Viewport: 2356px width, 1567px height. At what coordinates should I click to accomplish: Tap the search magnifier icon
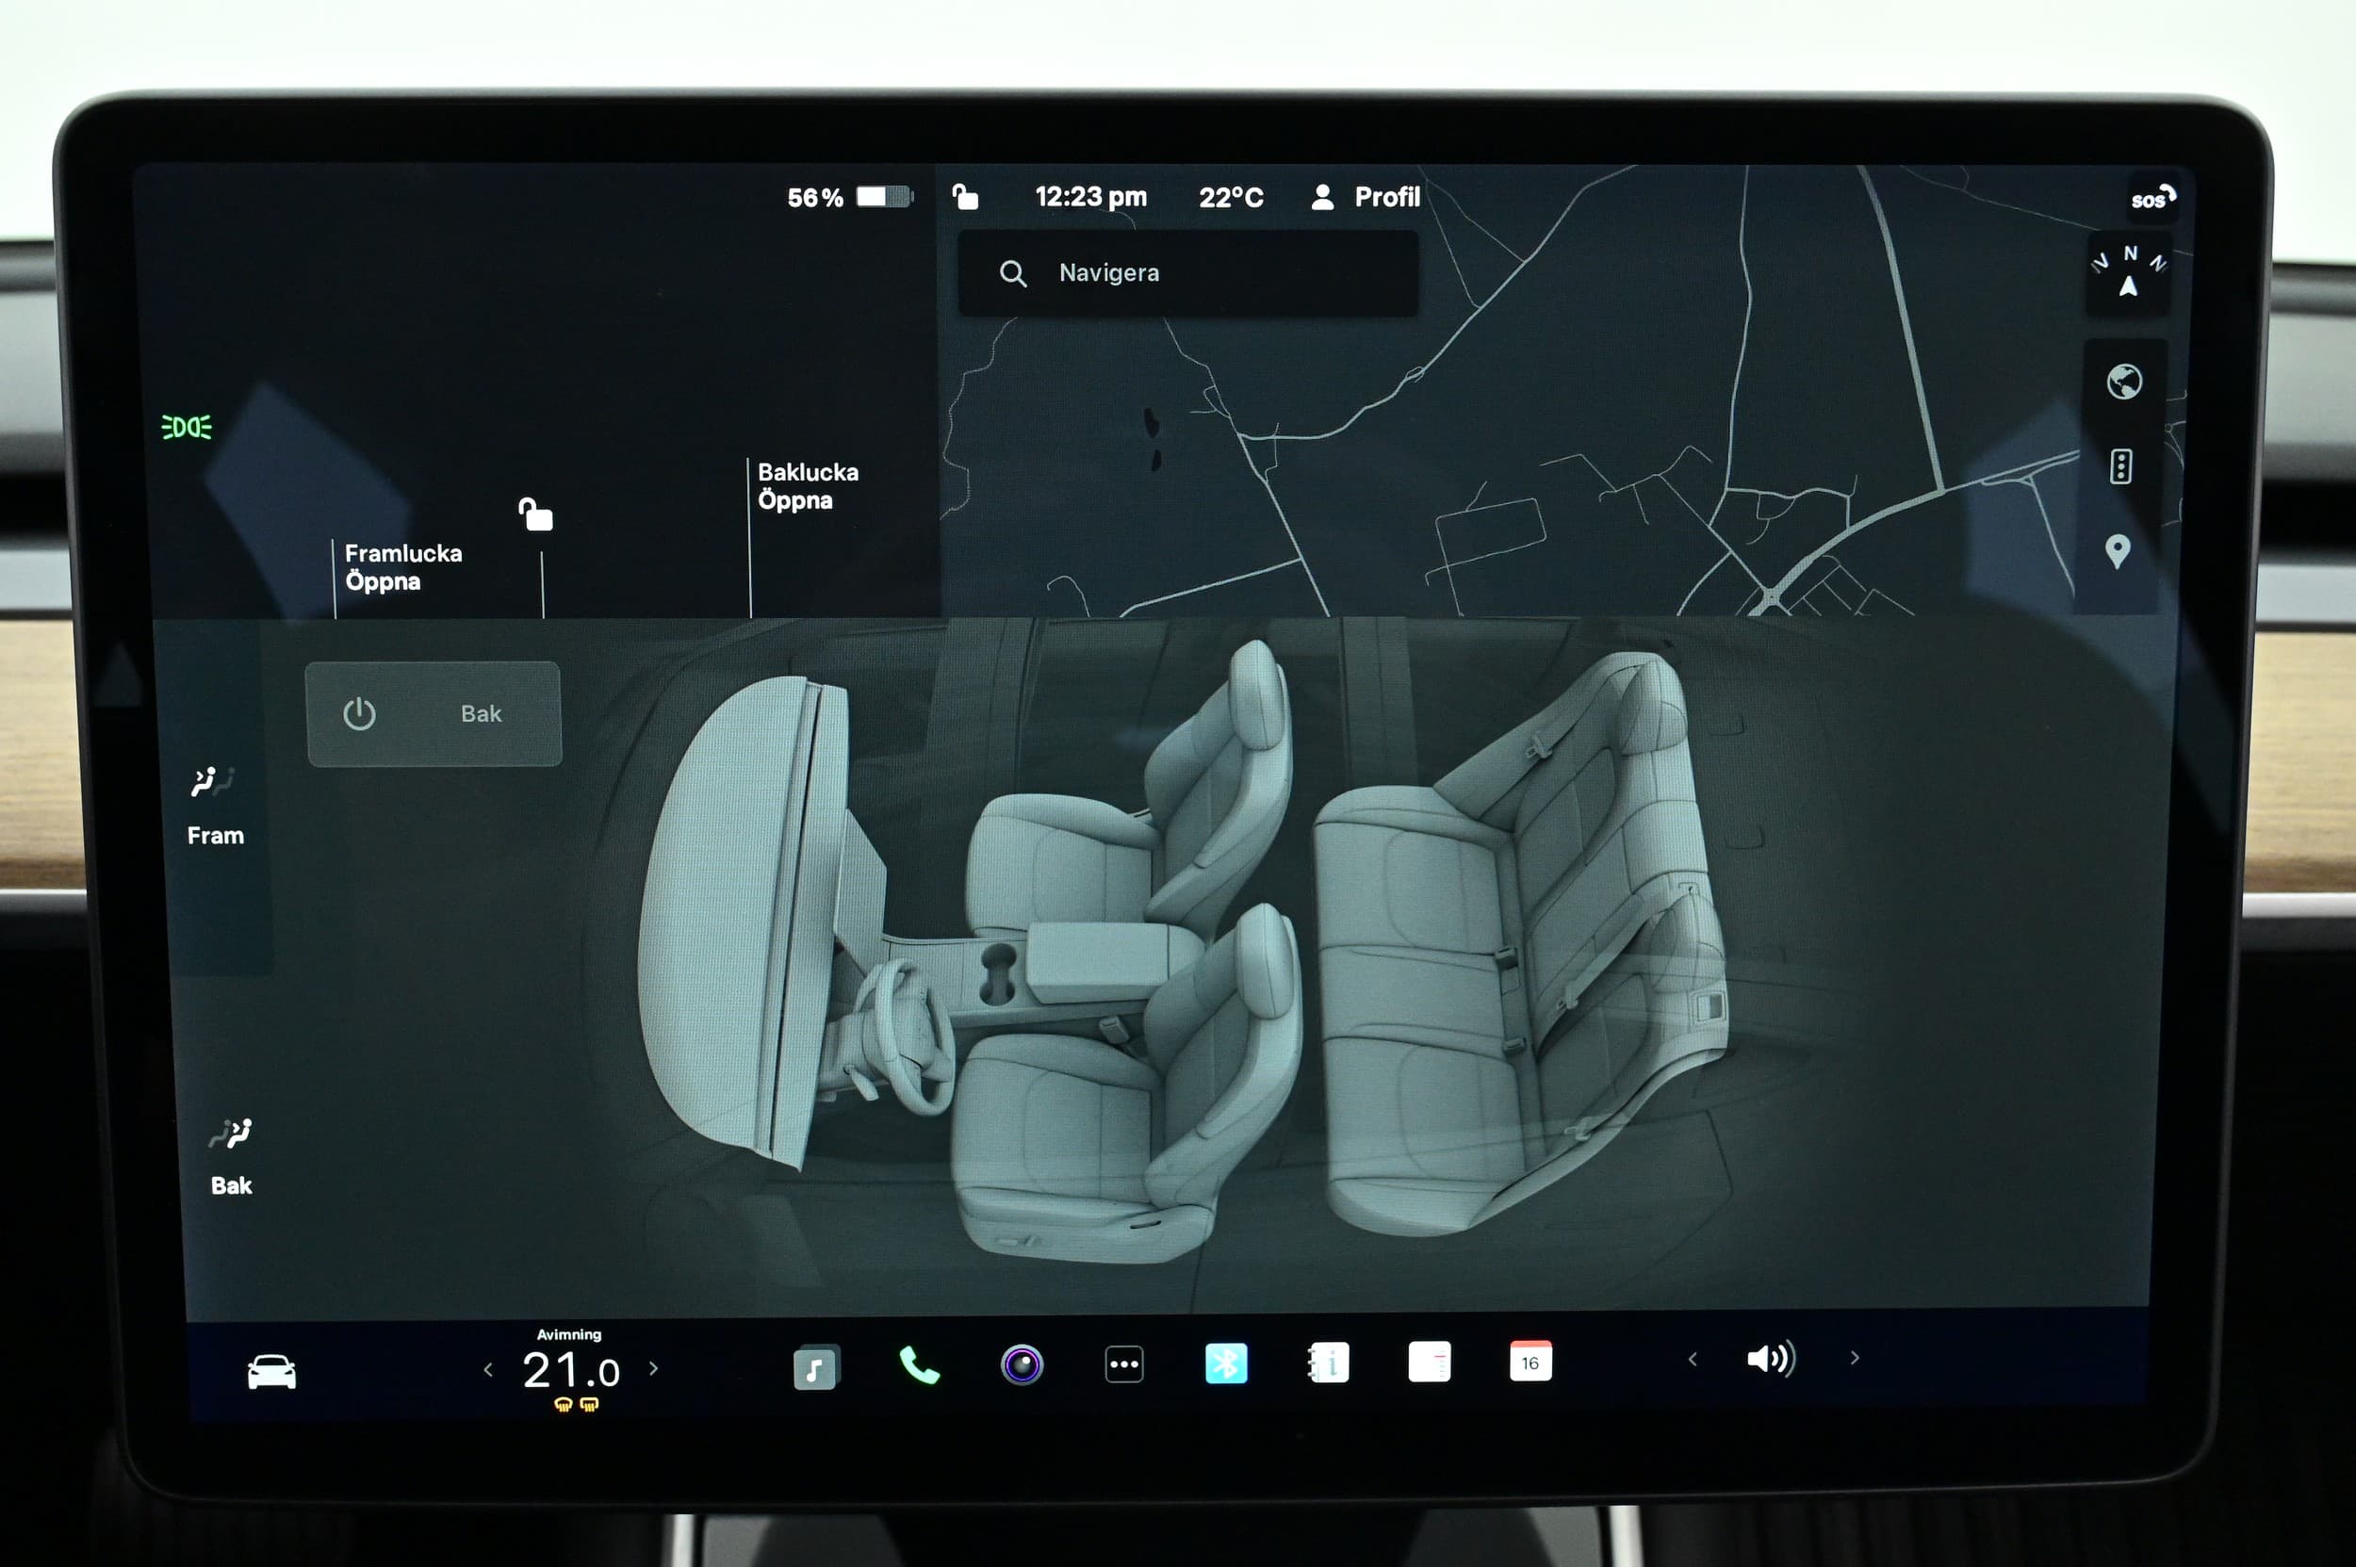[1012, 273]
